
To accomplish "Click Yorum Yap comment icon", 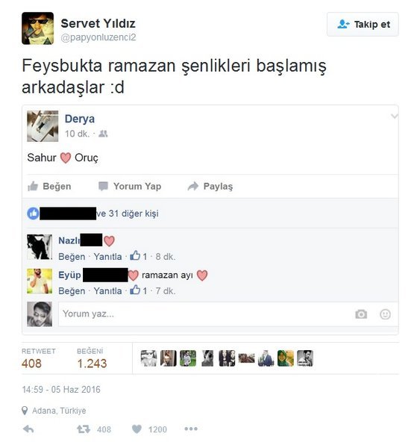I will pyautogui.click(x=103, y=186).
